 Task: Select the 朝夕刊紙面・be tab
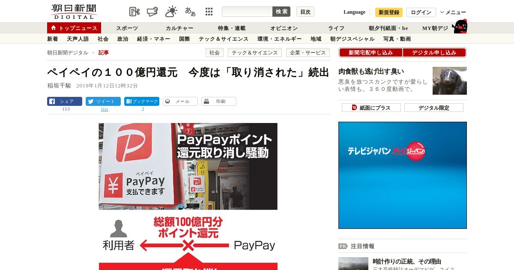click(388, 28)
